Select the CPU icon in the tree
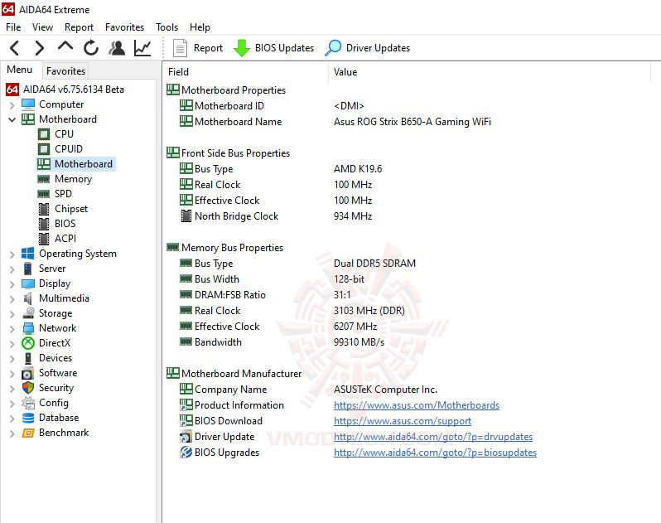The height and width of the screenshot is (523, 661). [x=43, y=134]
